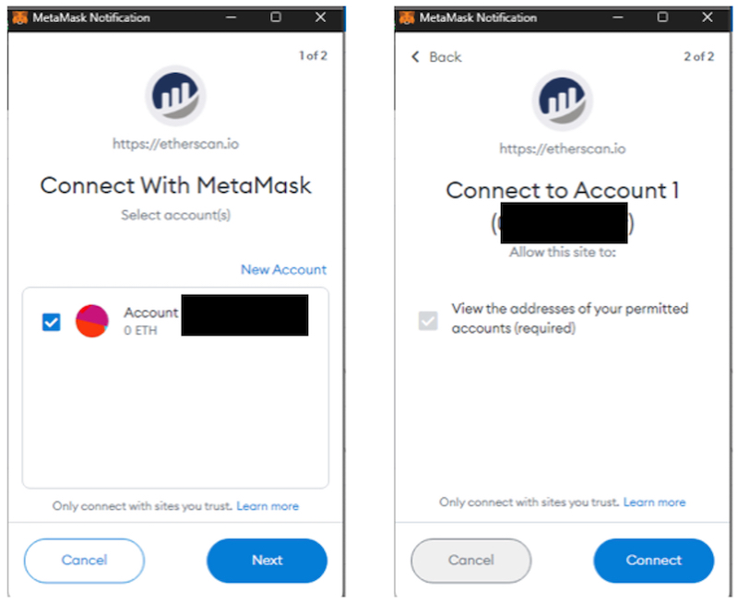The height and width of the screenshot is (603, 738).
Task: Click the Account avatar icon
Action: pos(92,321)
